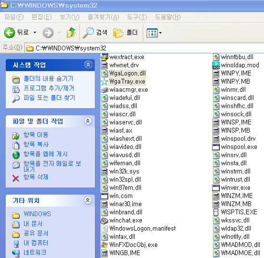264x258 pixels.
Task: Click 폴더의 내용 숨기기 link
Action: tap(49, 78)
